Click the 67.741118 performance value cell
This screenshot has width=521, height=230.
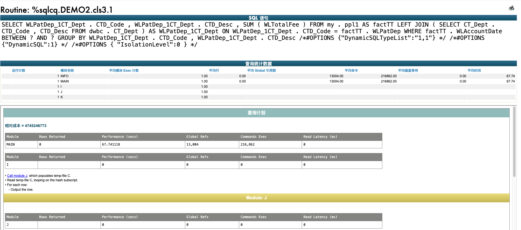pos(111,144)
